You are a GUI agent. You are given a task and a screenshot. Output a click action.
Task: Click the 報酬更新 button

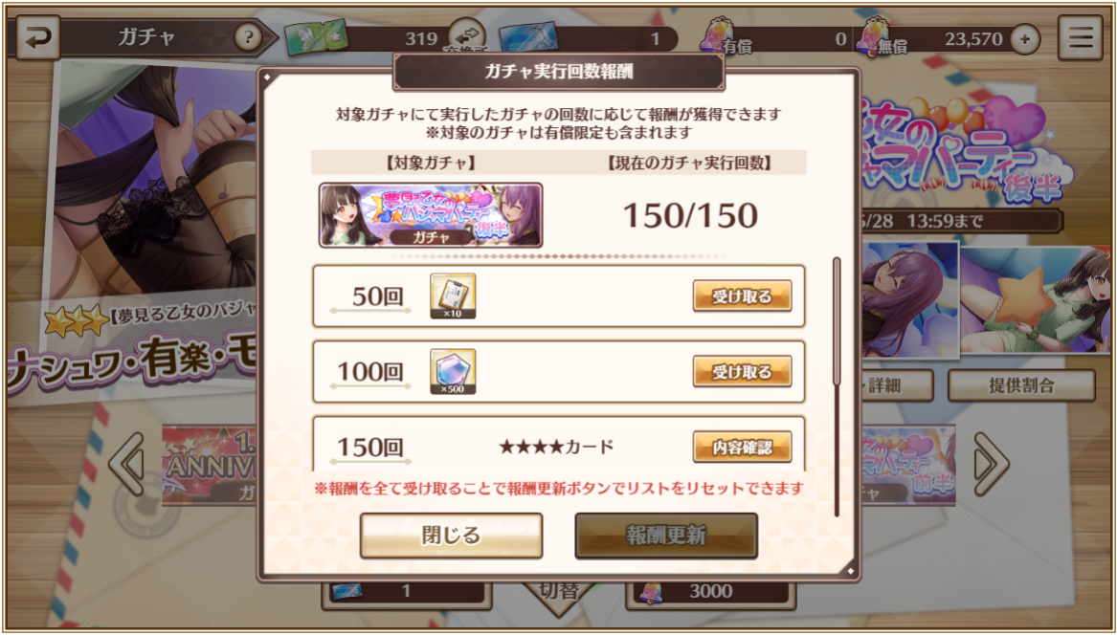666,536
